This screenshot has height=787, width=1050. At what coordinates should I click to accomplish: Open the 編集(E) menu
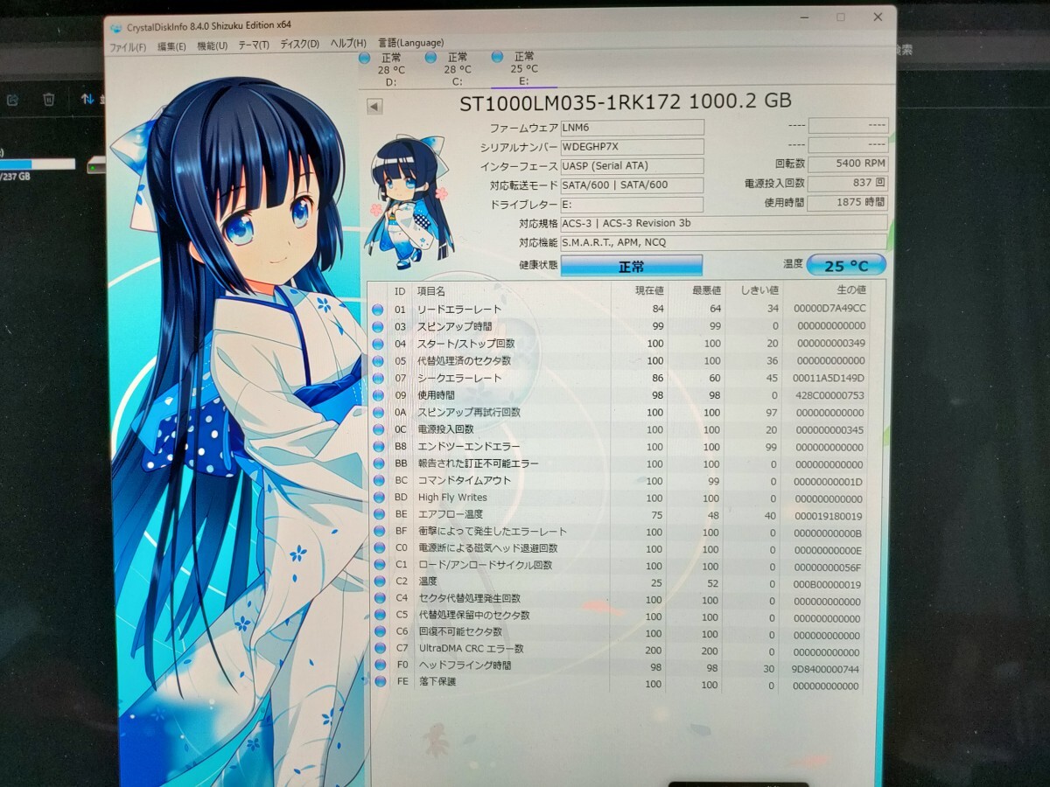[171, 46]
